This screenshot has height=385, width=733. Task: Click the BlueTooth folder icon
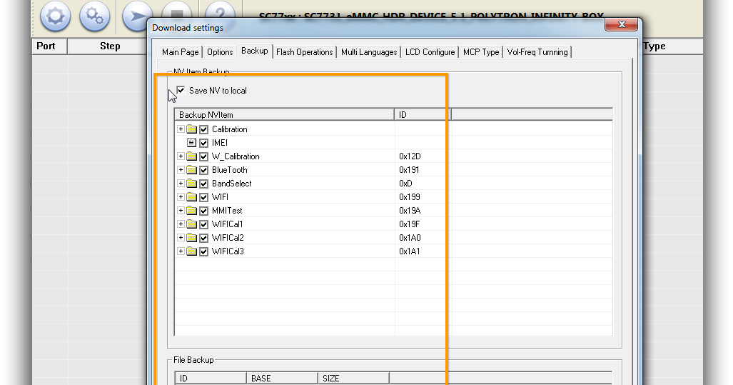(192, 170)
